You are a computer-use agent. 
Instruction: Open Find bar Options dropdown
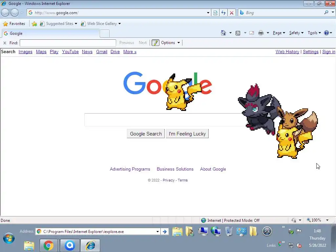(170, 43)
